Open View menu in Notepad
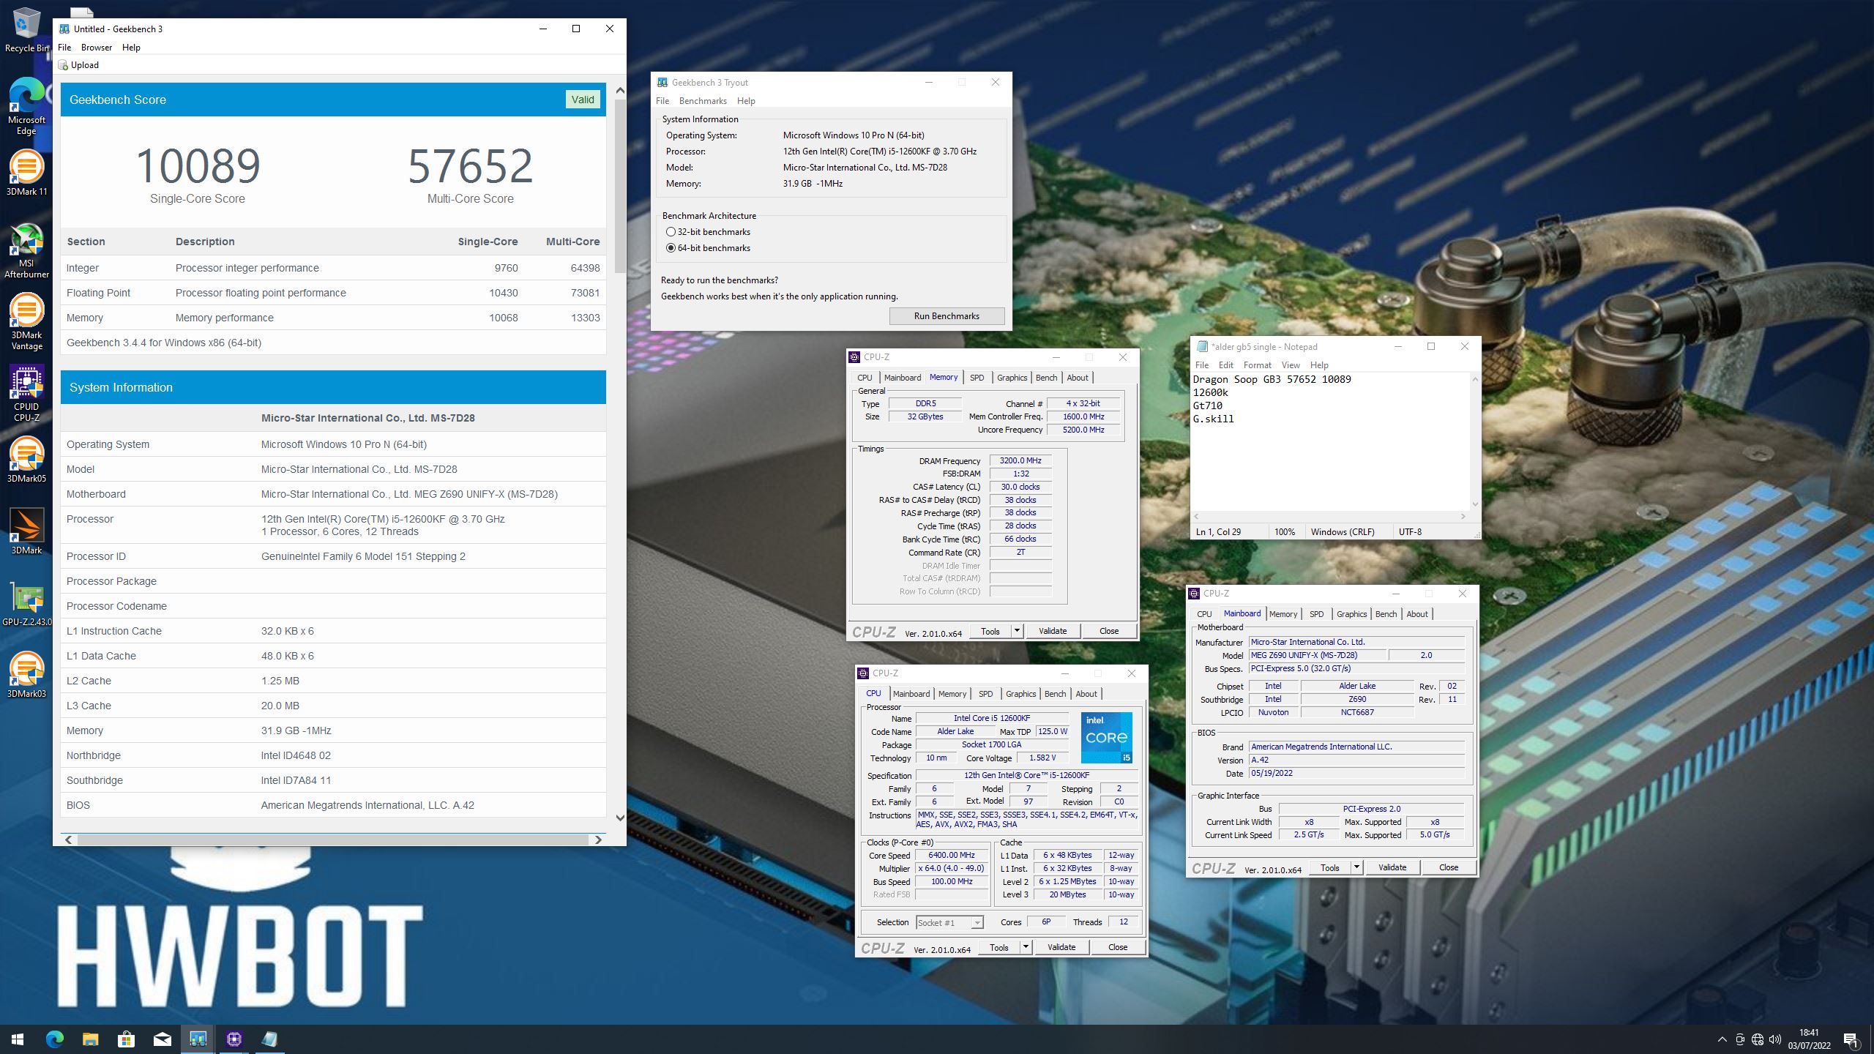The height and width of the screenshot is (1054, 1874). coord(1291,365)
